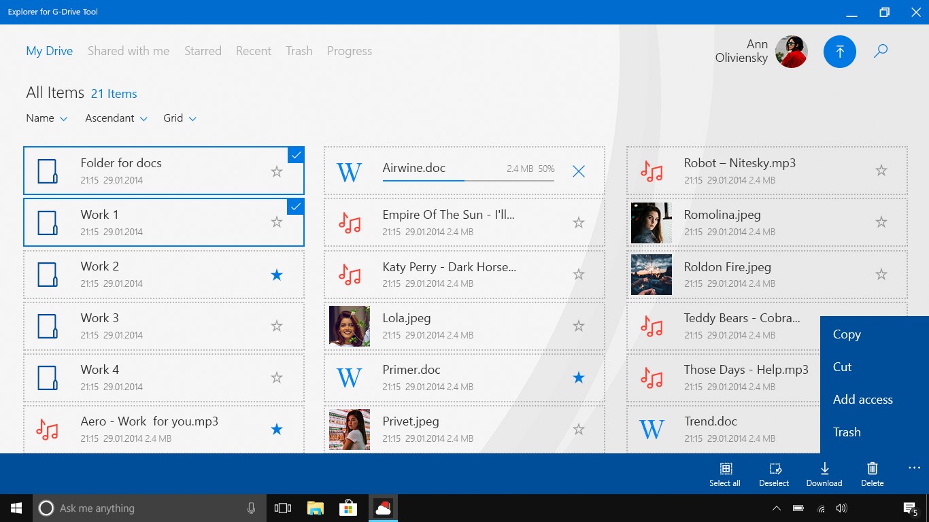Click the Airwine.doc upload progress bar
929x522 pixels.
[x=468, y=180]
